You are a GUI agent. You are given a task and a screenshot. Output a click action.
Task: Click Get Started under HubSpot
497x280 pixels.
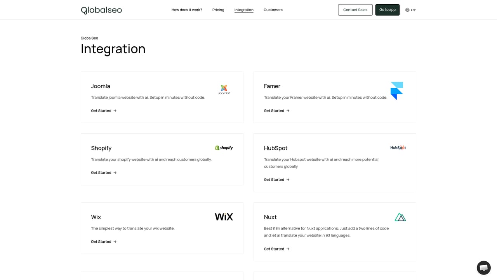(x=277, y=180)
